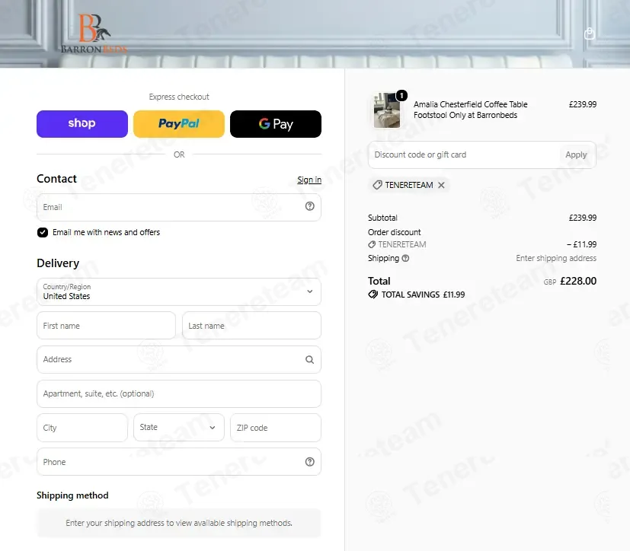Click the City input field

click(82, 428)
